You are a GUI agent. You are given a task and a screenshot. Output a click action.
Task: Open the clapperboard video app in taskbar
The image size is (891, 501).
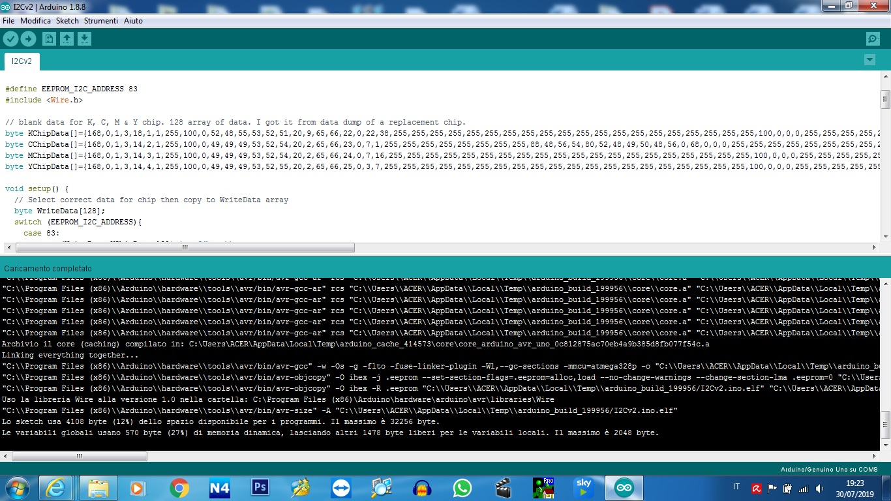click(x=503, y=488)
